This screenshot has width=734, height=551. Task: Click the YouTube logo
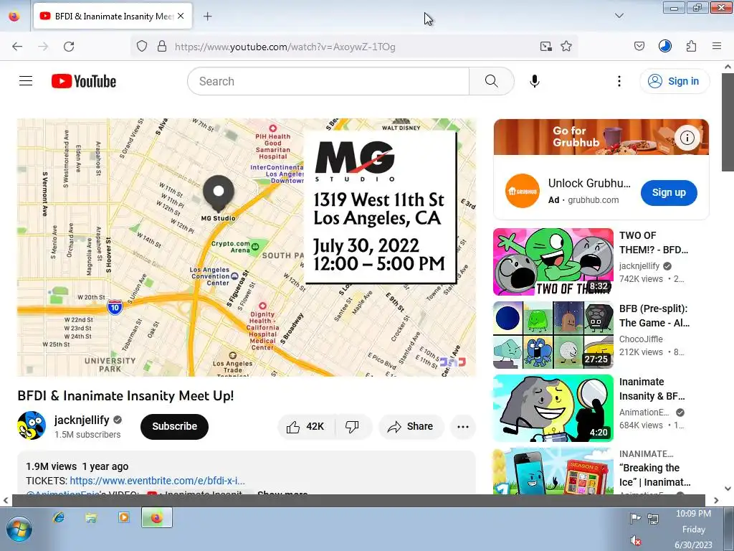(x=84, y=81)
